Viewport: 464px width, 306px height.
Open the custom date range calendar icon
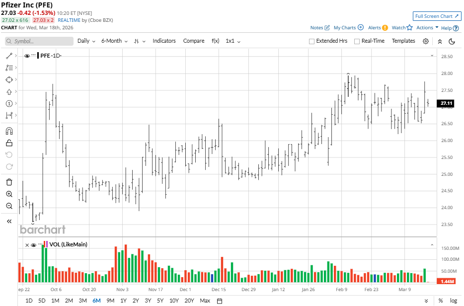(x=220, y=301)
